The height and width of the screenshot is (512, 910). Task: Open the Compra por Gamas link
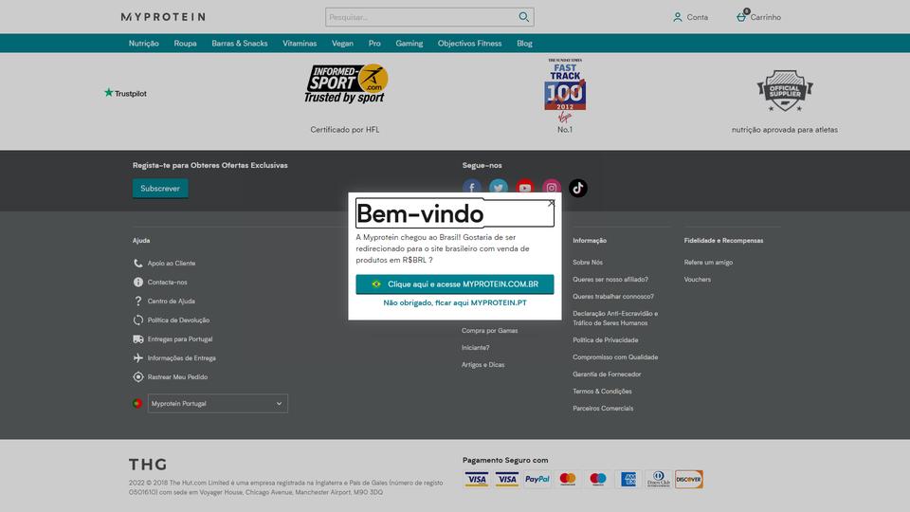(x=490, y=331)
